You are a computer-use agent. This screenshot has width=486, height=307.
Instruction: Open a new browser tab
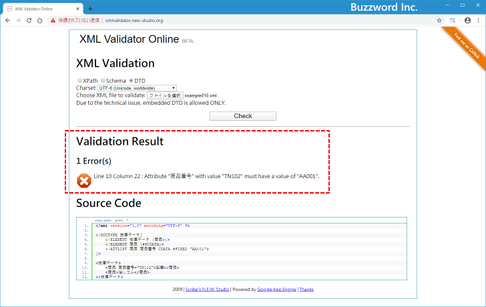(91, 8)
